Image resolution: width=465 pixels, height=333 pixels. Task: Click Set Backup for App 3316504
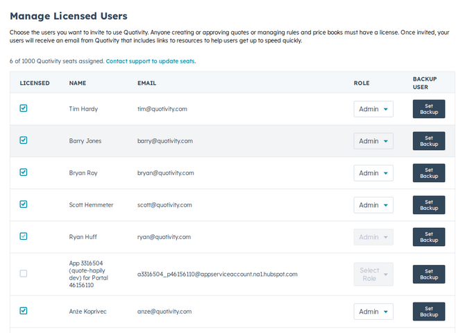tap(429, 274)
